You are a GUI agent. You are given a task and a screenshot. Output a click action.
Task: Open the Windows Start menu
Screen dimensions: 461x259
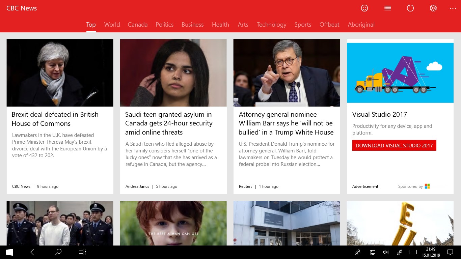(9, 252)
